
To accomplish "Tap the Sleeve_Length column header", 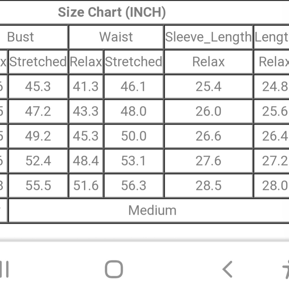I will coord(208,37).
